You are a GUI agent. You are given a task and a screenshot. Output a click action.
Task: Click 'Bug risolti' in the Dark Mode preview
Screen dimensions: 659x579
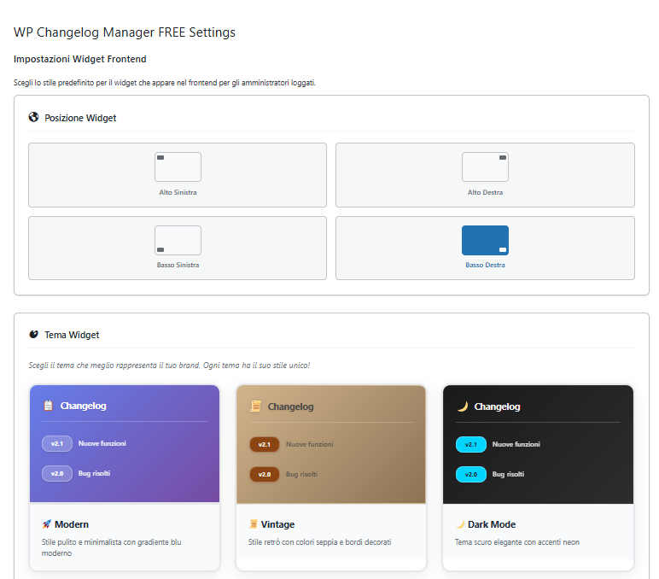[x=508, y=474]
